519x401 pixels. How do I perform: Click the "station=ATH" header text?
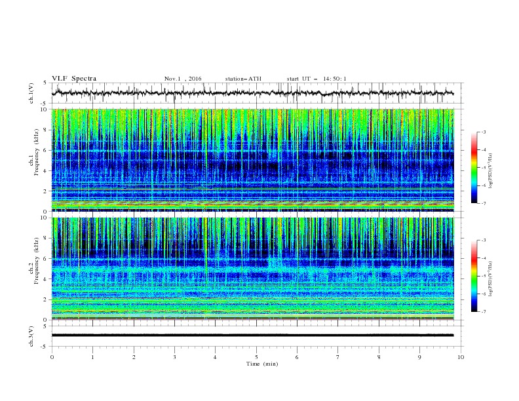click(243, 79)
